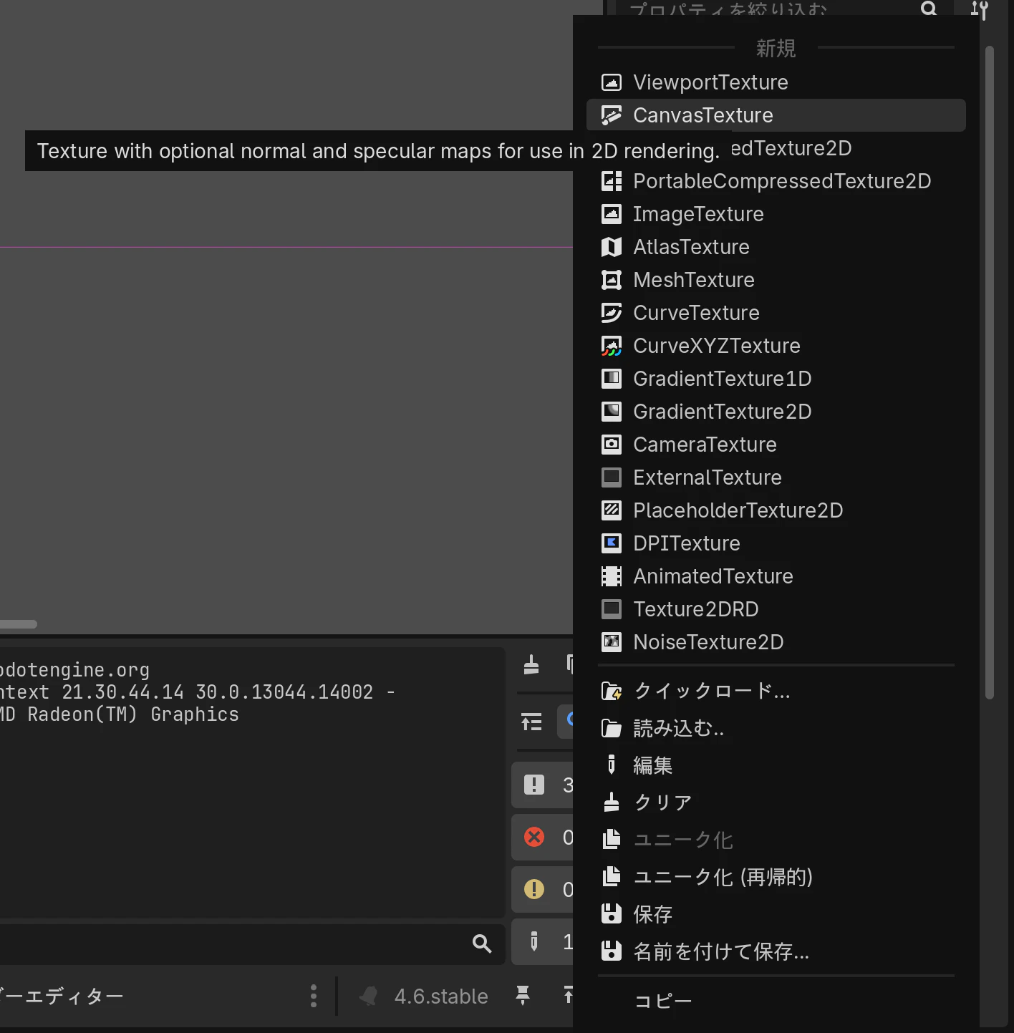Choose the GradientTexture2D icon entry
The image size is (1014, 1033).
[x=776, y=412]
